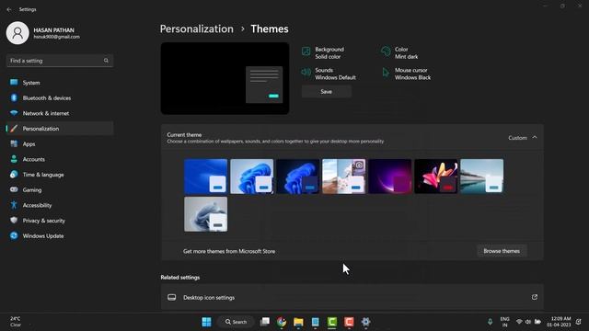Click the user profile avatar
589x331 pixels.
17,33
